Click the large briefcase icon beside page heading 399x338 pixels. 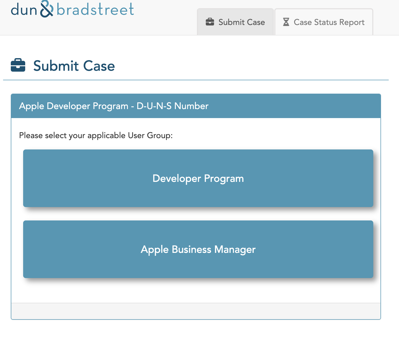coord(18,65)
